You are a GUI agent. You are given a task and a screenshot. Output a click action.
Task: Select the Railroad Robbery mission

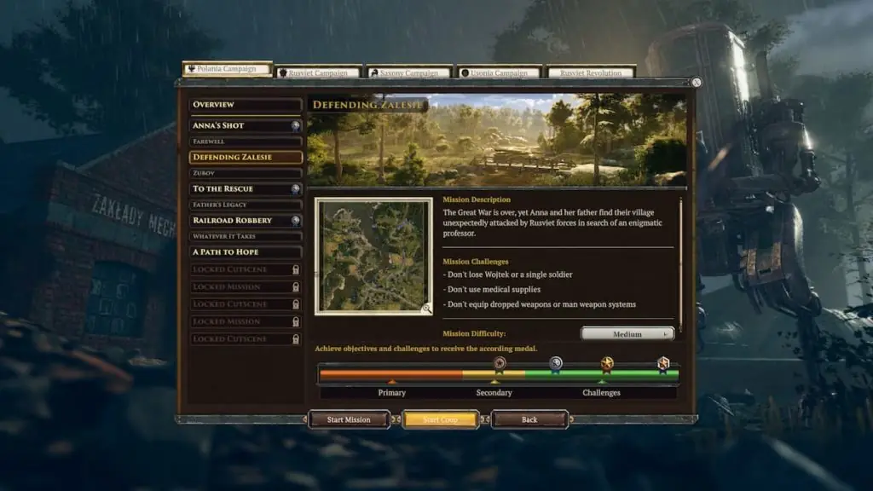point(246,221)
